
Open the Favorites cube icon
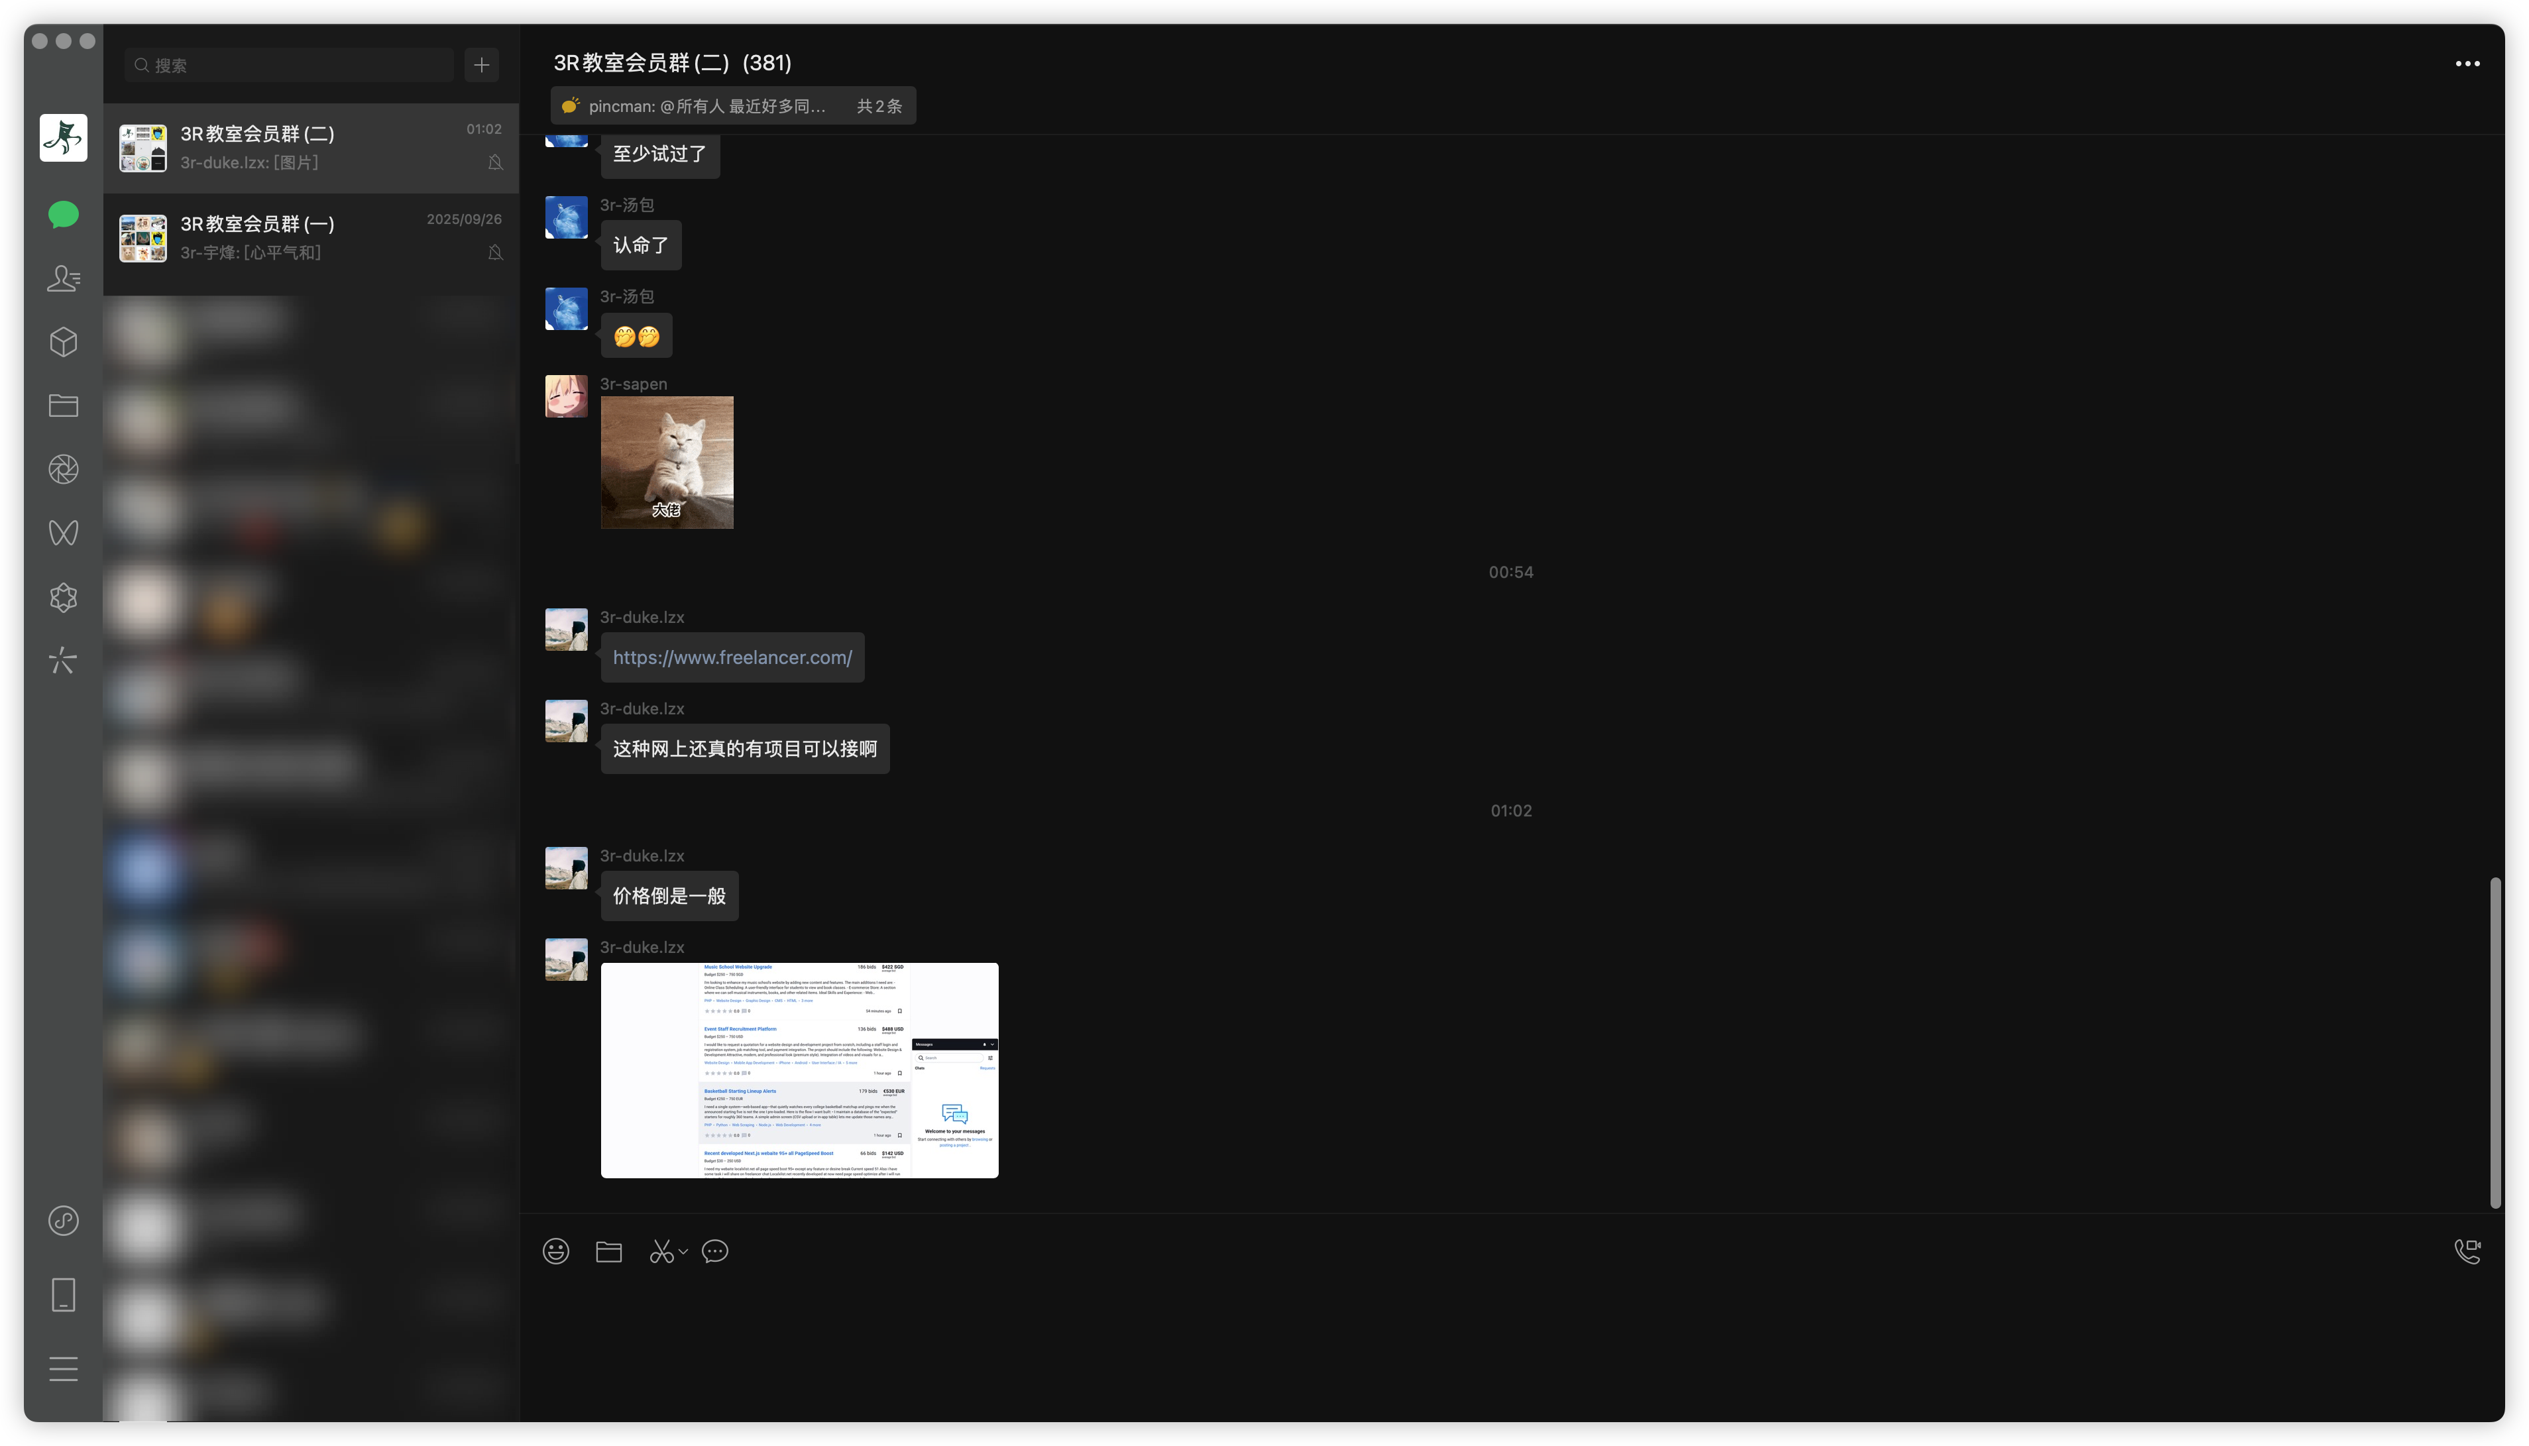coord(64,342)
